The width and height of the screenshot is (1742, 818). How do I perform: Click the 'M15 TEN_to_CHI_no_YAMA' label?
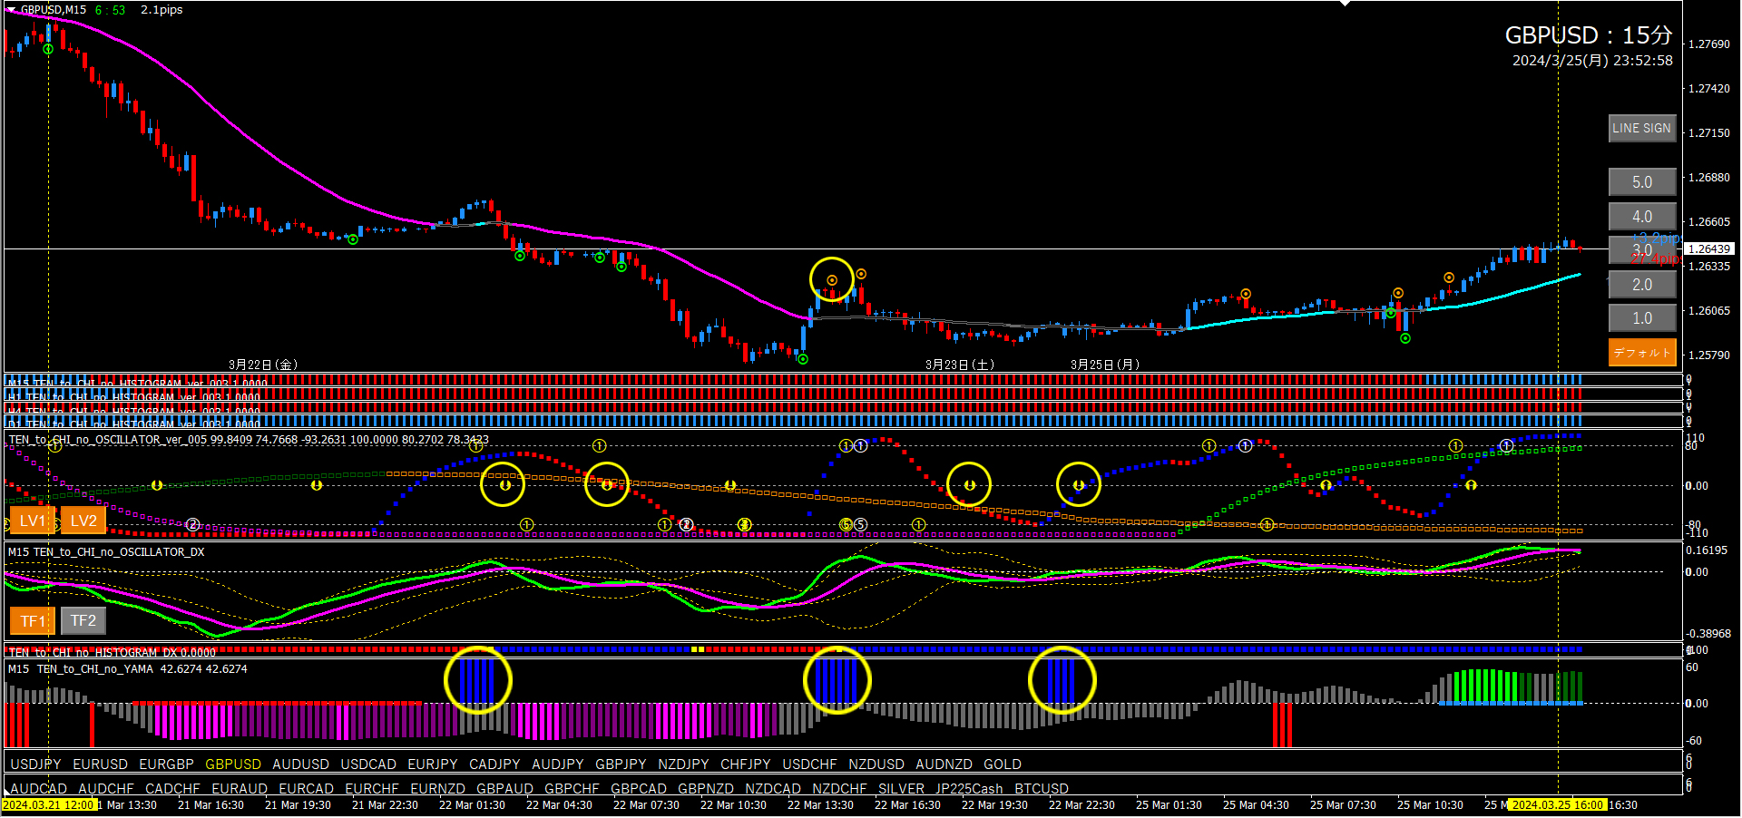click(x=82, y=669)
